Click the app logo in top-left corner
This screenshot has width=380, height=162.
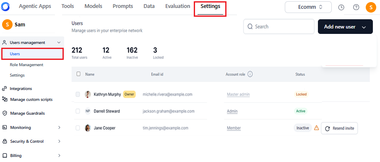[5, 6]
